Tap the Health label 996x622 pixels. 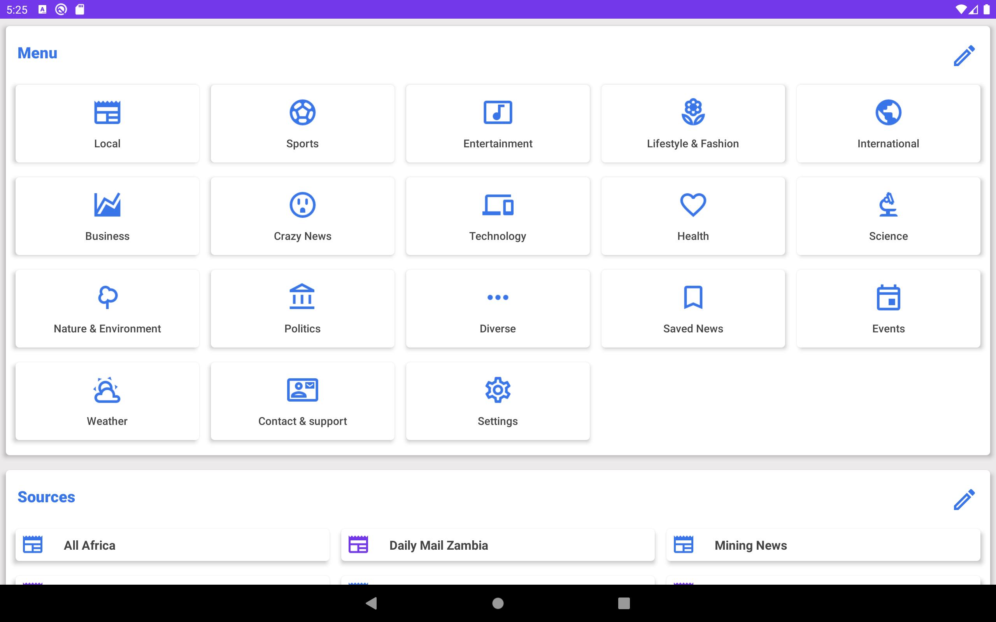click(693, 236)
